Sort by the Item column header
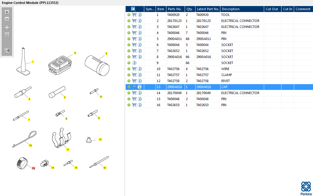Image resolution: width=313 pixels, height=196 pixels. tap(161, 9)
